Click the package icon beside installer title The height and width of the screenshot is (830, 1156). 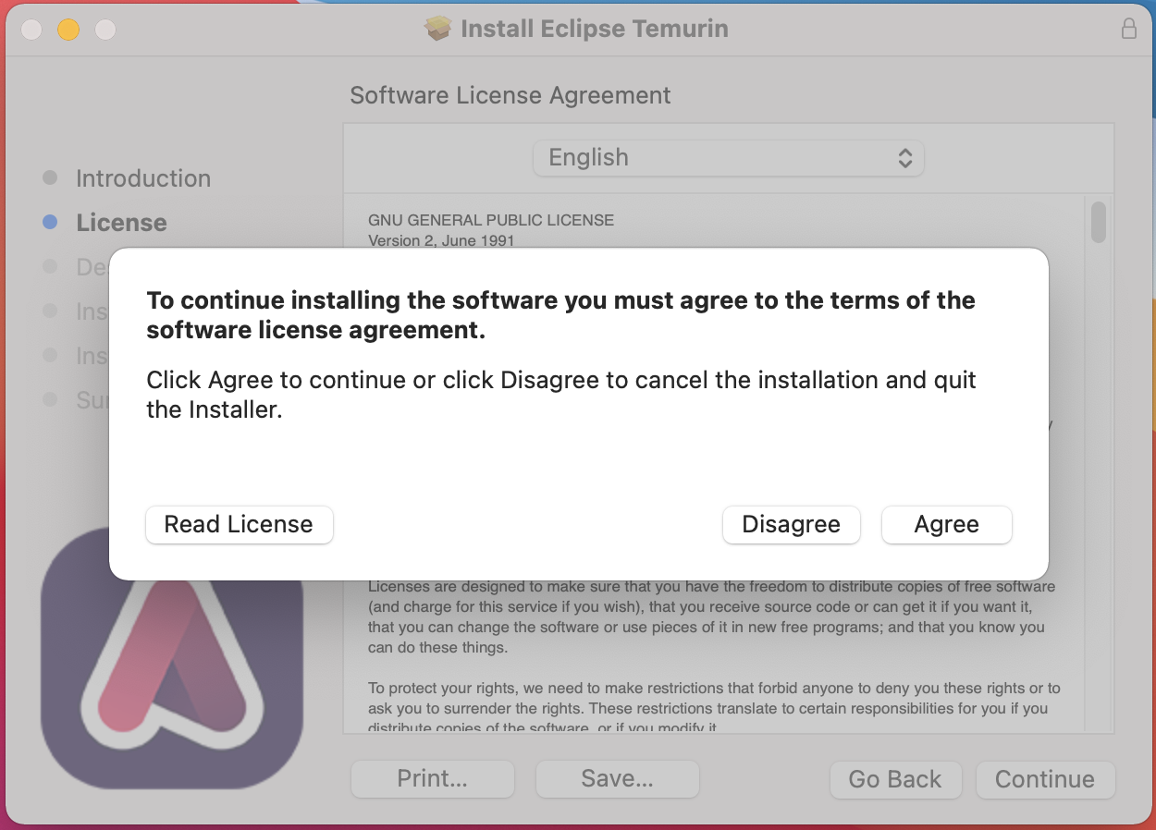(438, 29)
